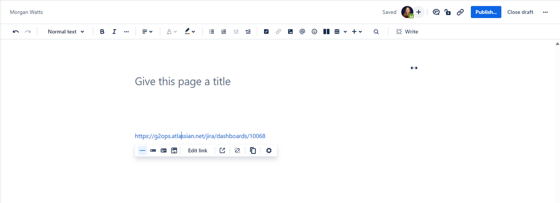
Task: Display link as URL
Action: 142,150
